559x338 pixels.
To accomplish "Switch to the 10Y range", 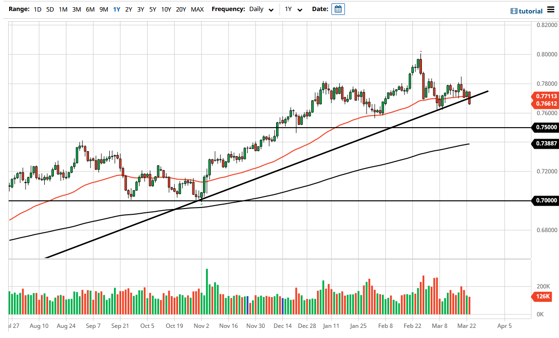I will [166, 9].
